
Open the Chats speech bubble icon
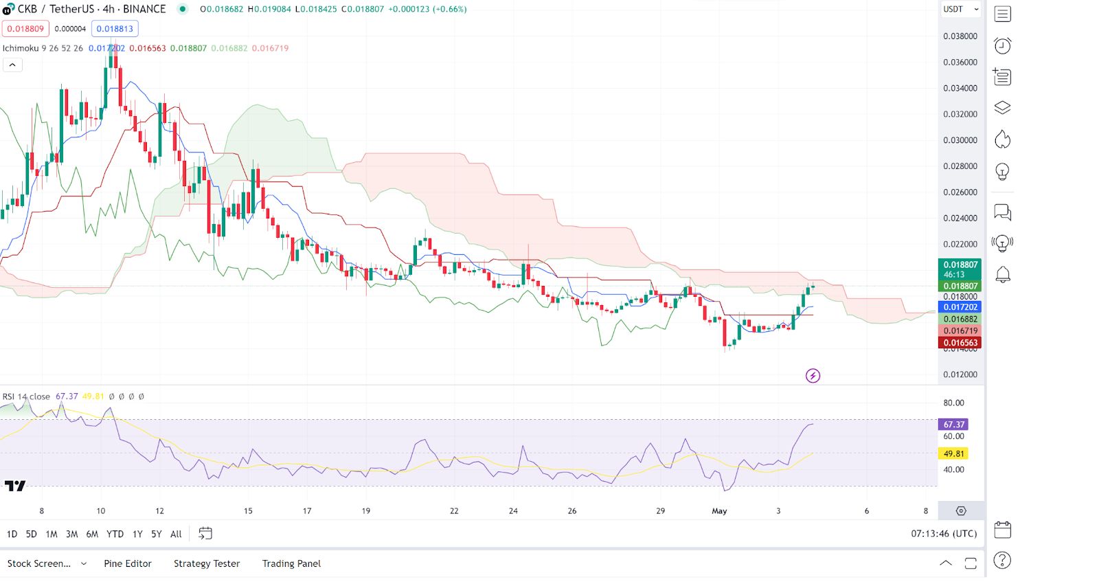pos(1003,212)
